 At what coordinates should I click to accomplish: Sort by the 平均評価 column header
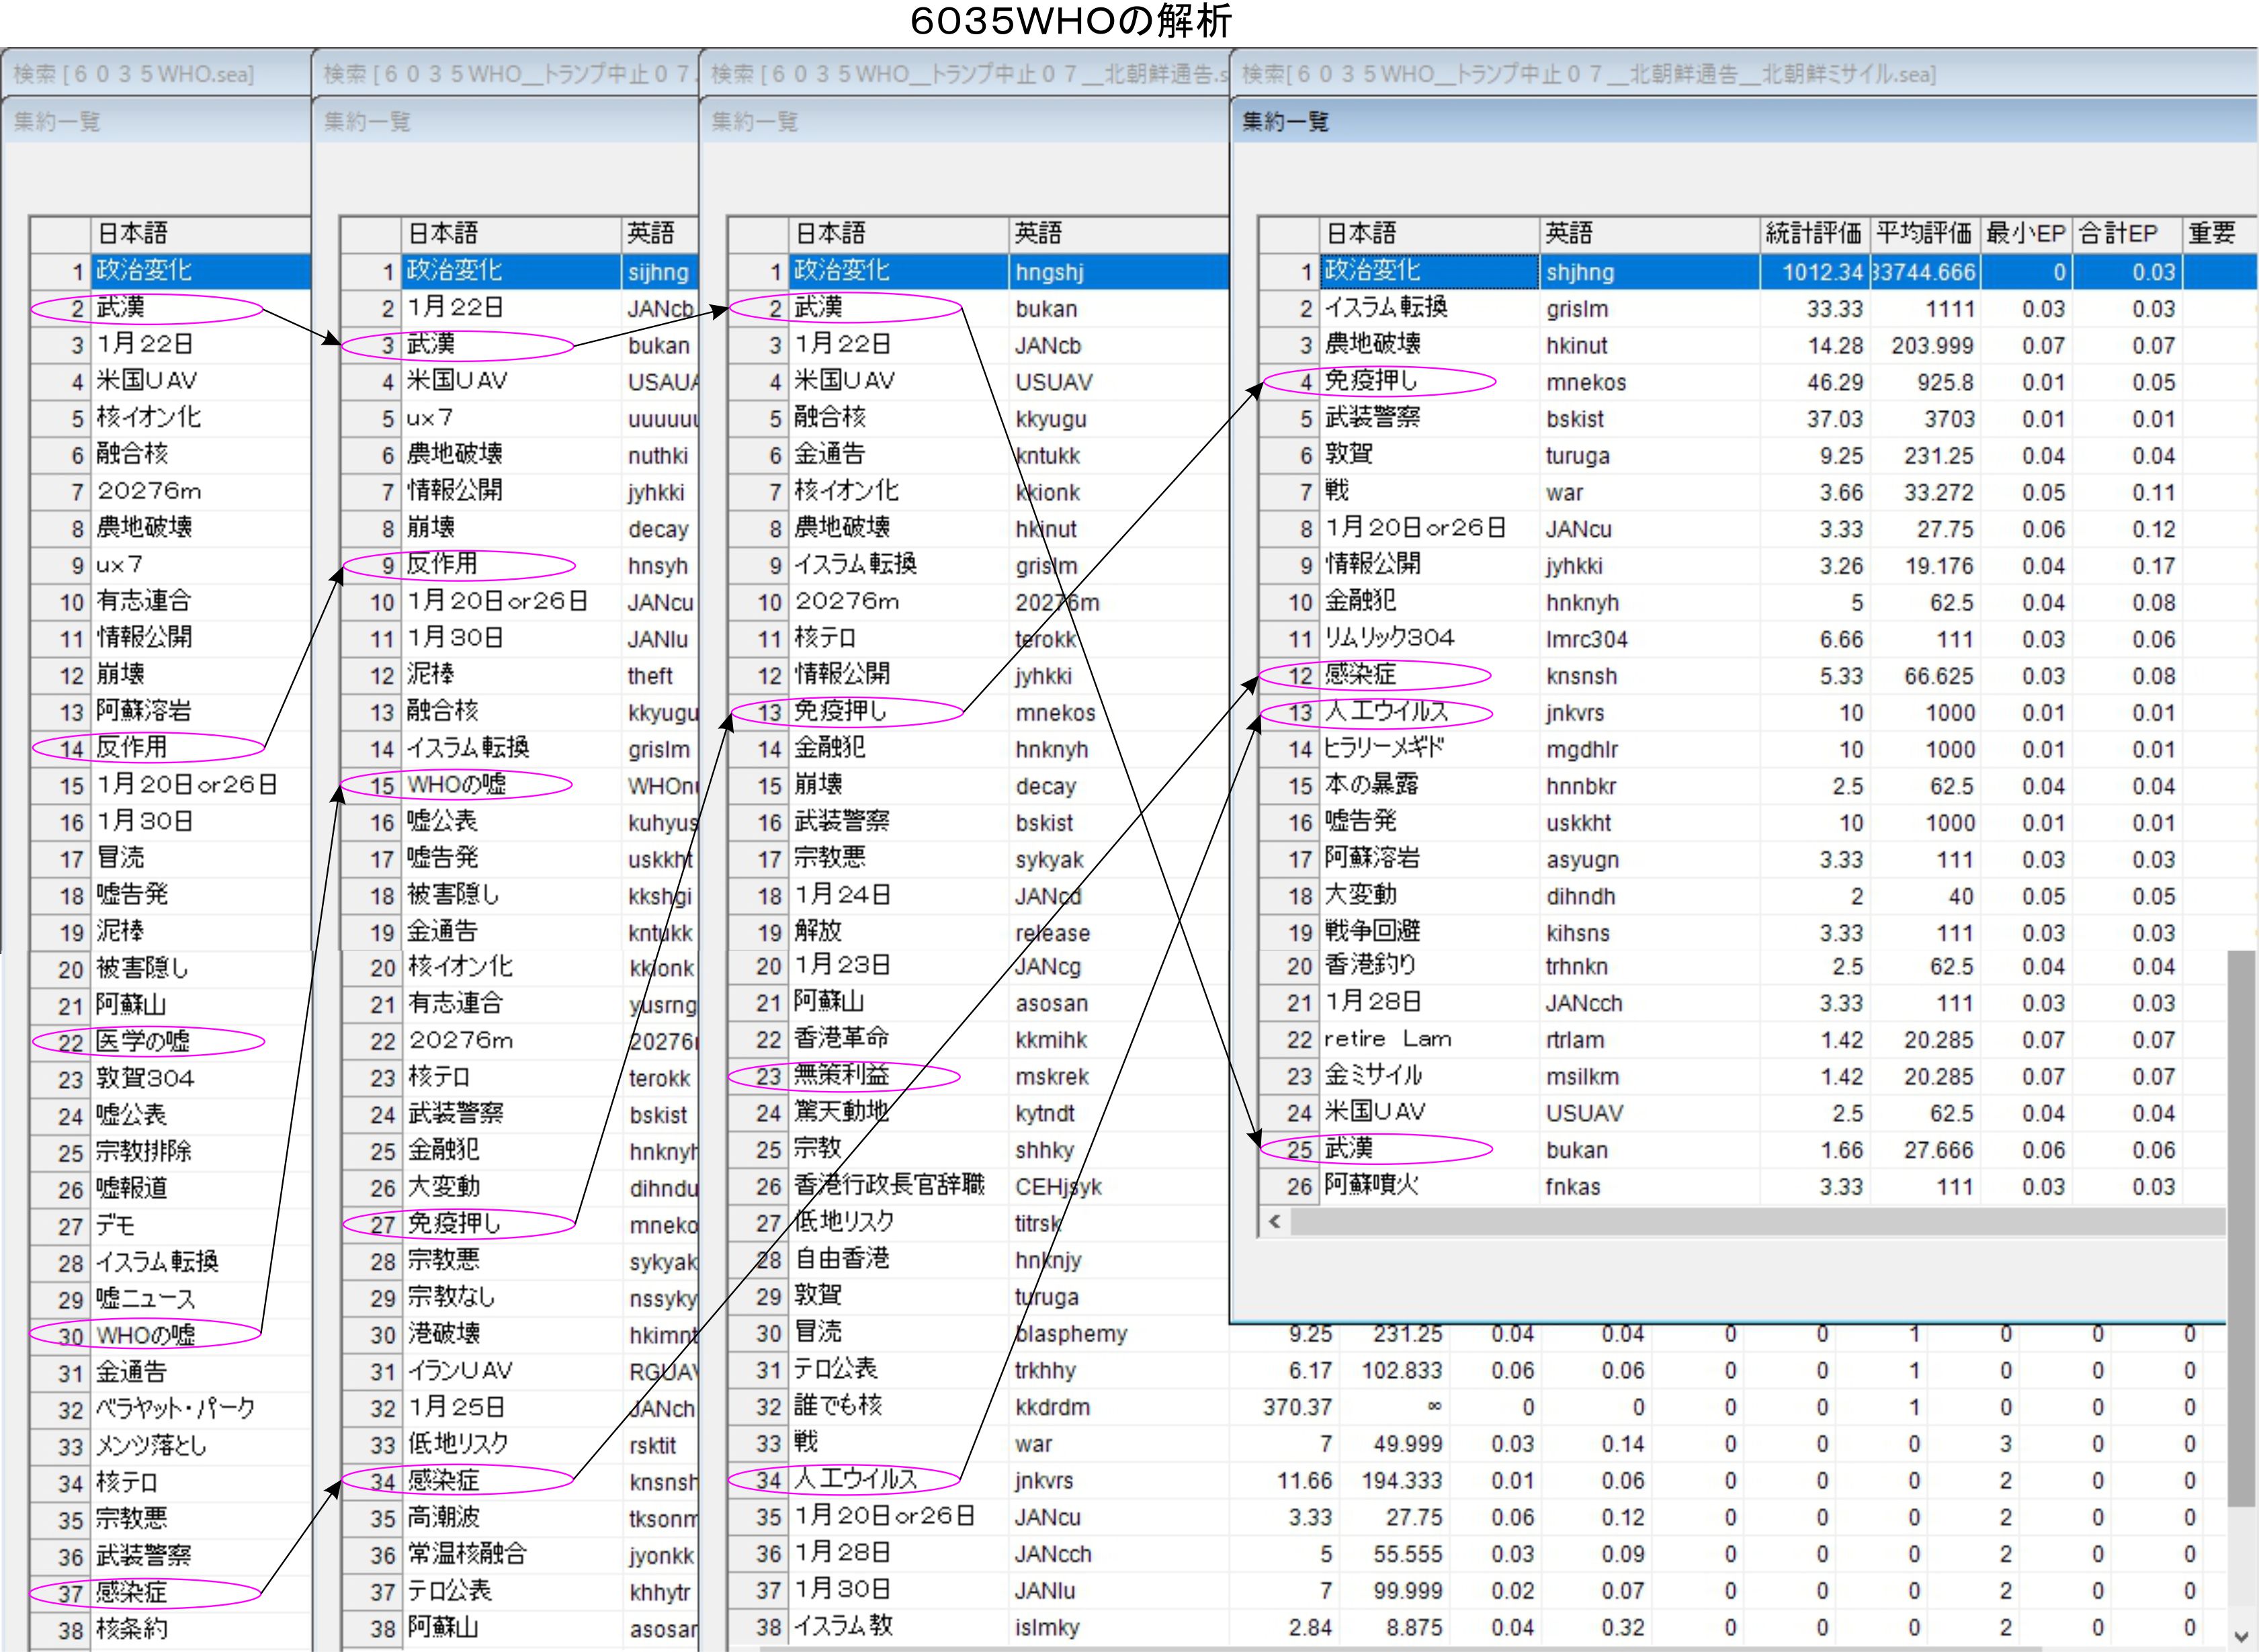tap(1923, 233)
